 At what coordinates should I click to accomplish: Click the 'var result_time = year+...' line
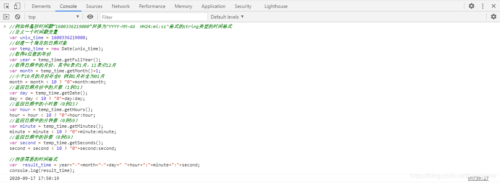tap(105, 165)
